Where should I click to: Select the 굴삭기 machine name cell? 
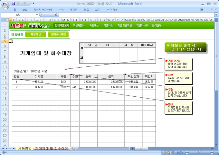click(39, 82)
